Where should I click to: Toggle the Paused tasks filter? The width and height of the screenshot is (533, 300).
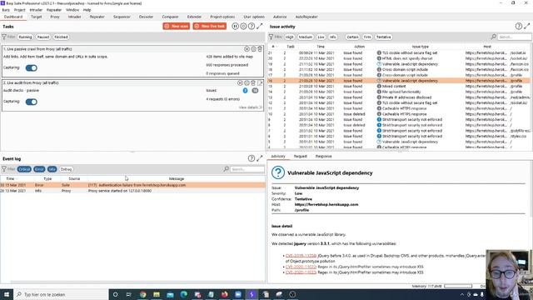(x=43, y=37)
